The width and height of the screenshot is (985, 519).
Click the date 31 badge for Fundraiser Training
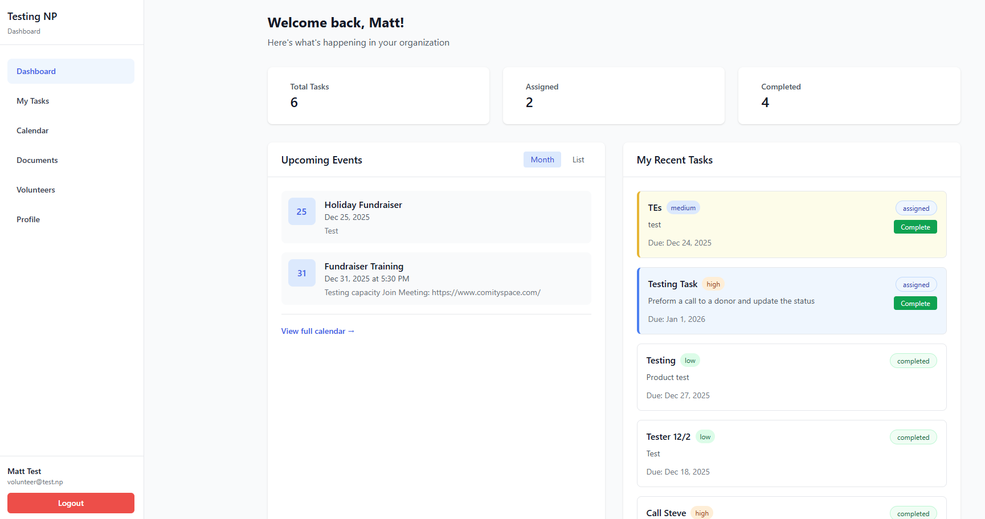pos(301,273)
